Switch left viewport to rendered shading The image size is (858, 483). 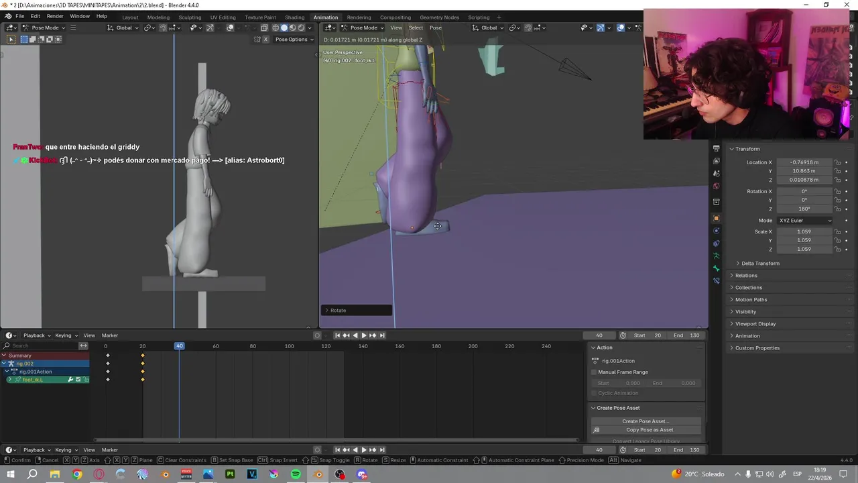(300, 28)
